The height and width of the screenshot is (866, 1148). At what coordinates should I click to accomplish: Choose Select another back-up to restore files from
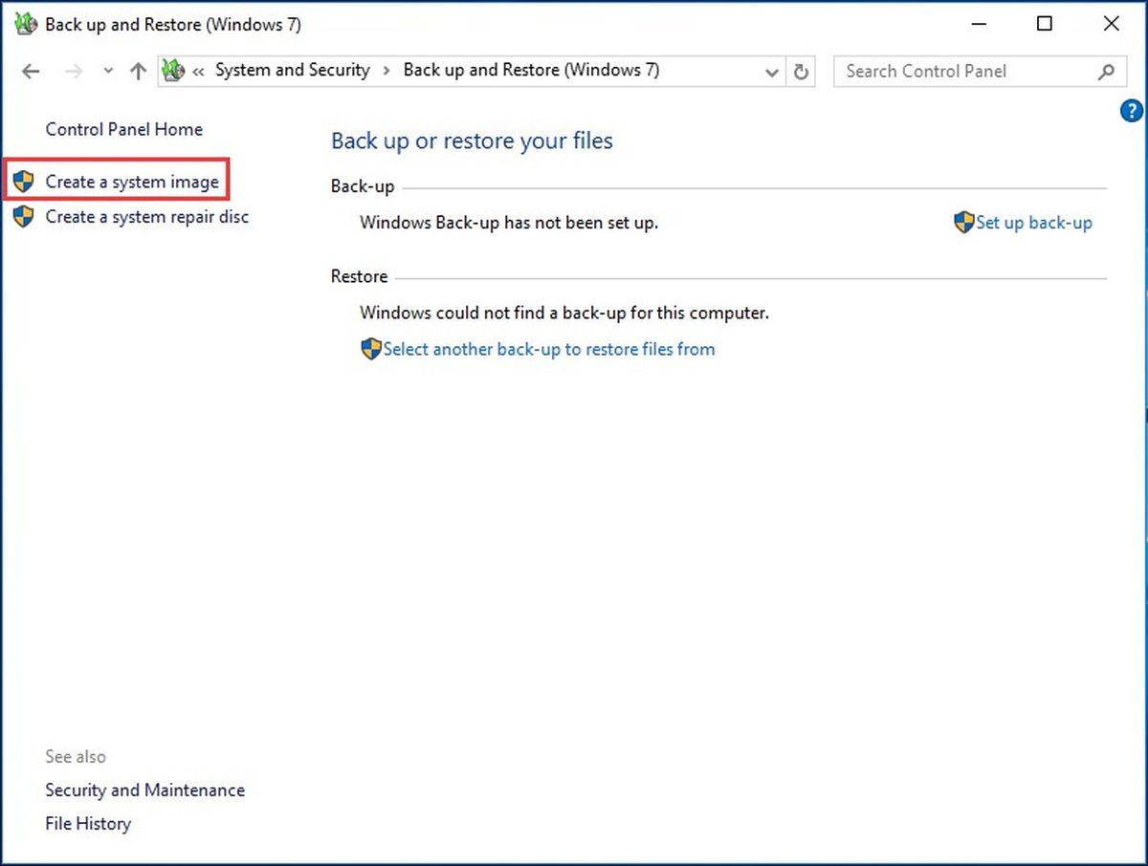549,349
